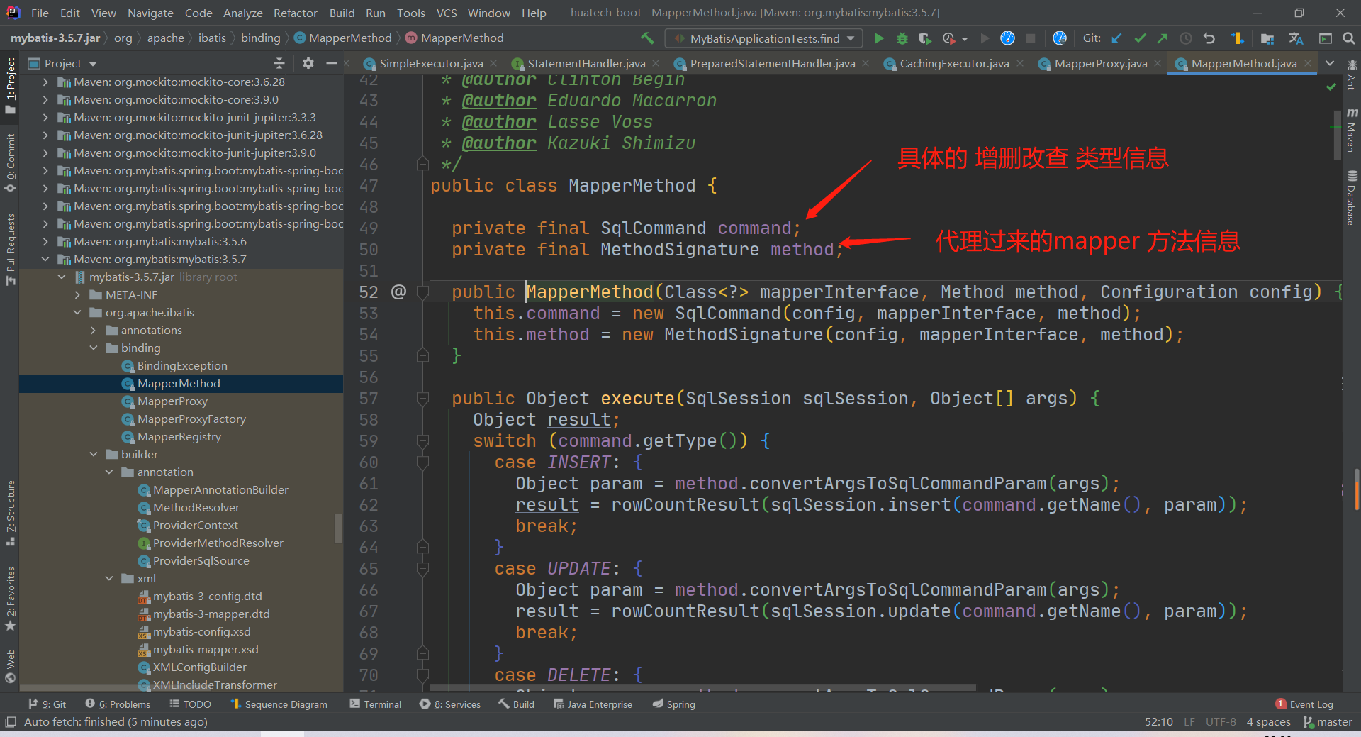Open the Refactor menu
Screen dimensions: 1361x737
click(x=295, y=13)
